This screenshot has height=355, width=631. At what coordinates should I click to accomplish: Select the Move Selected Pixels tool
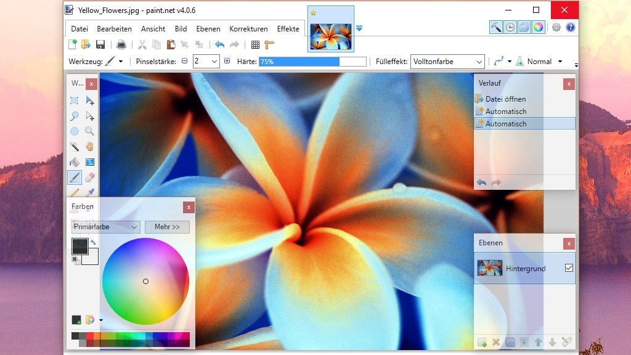coord(90,100)
